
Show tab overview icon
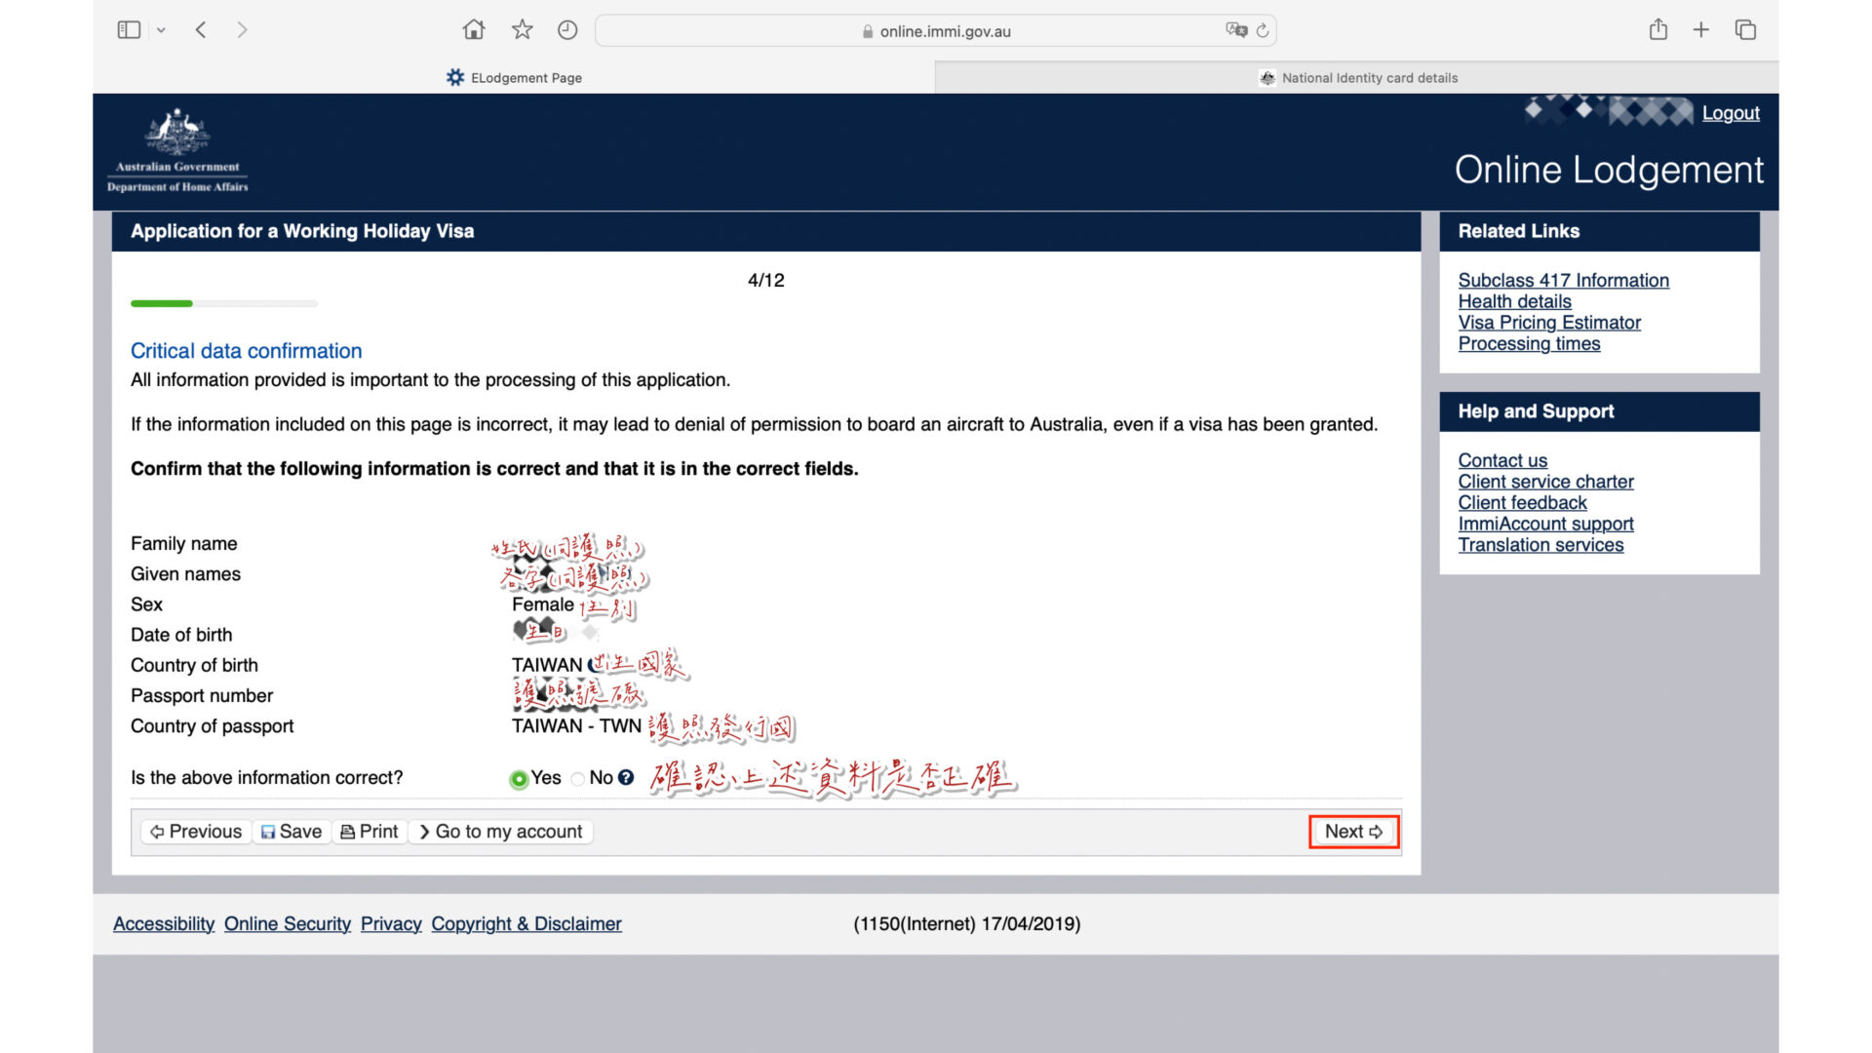pos(1745,30)
